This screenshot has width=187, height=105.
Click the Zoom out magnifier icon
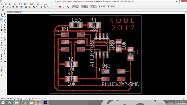pos(41,7)
